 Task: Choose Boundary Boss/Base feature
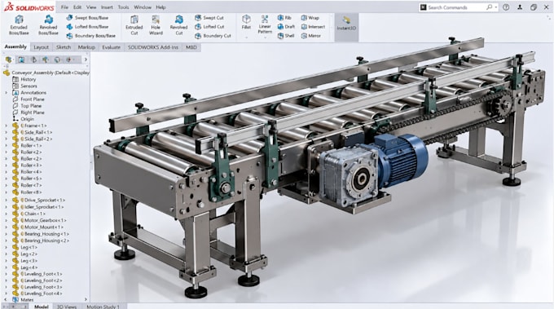pyautogui.click(x=90, y=36)
